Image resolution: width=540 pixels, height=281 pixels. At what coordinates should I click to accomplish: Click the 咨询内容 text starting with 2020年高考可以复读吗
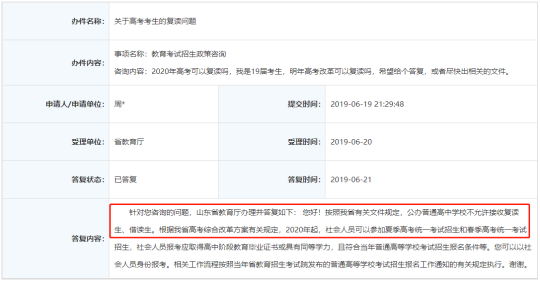[x=312, y=71]
